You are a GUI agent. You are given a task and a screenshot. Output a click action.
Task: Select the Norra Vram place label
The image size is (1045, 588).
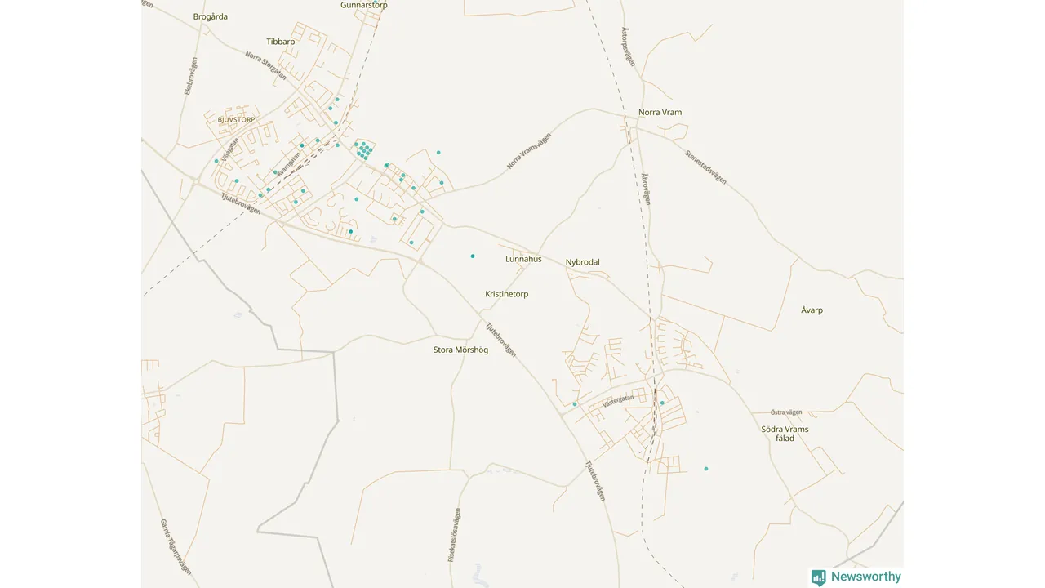tap(660, 113)
